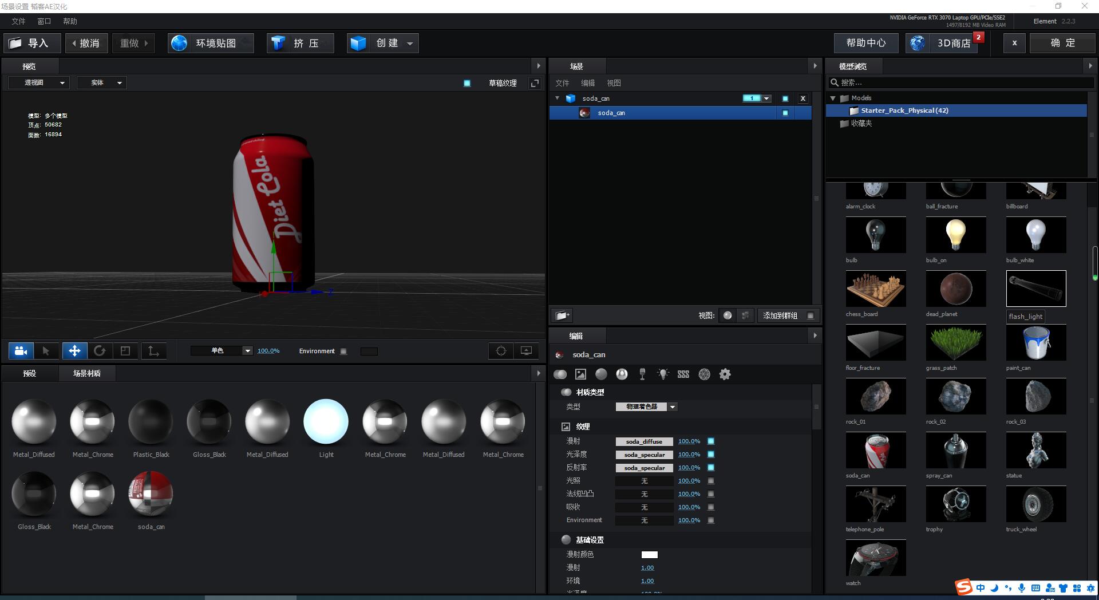
Task: Open the reflective sphere settings icon
Action: (622, 374)
